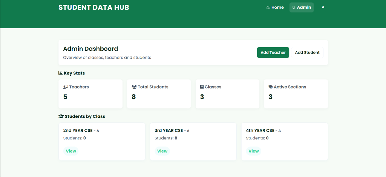The image size is (386, 177).
Task: Click the Students by Class heading text
Action: click(85, 116)
